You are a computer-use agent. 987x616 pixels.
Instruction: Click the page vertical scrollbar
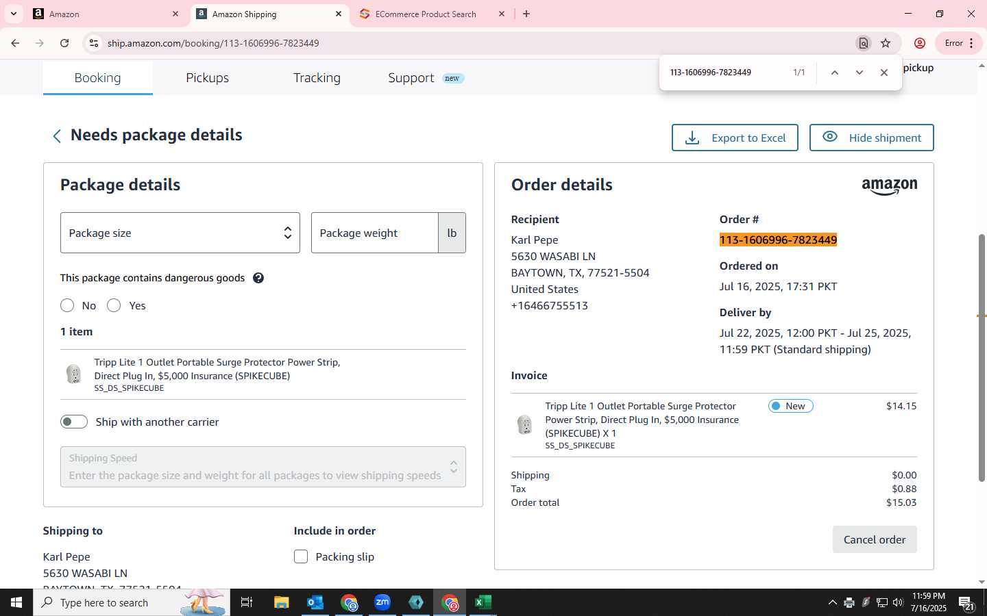[982, 357]
